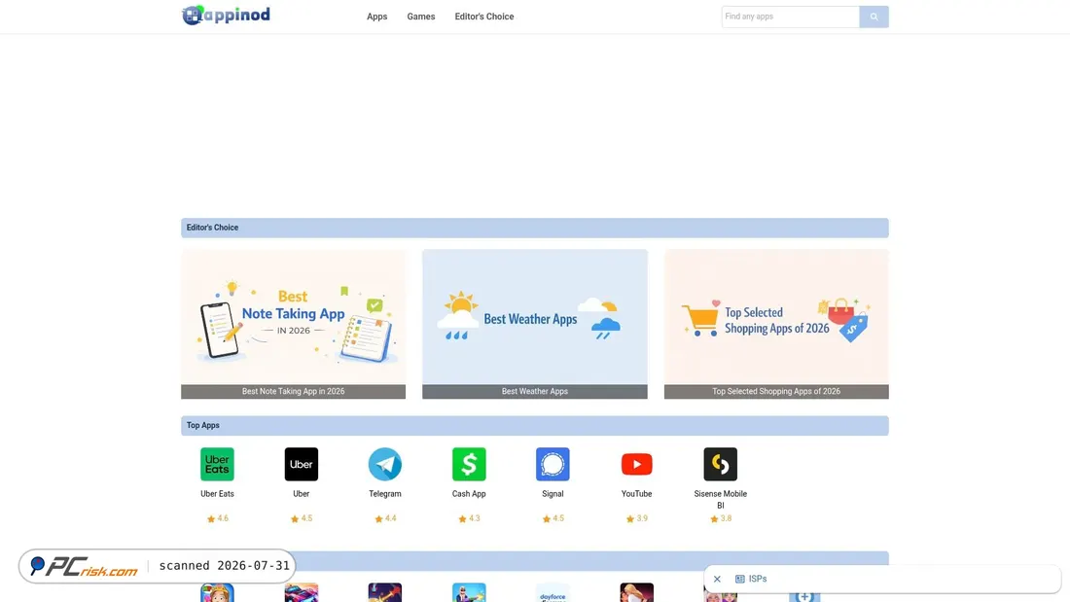Open the Sisense Mobile BI icon
The height and width of the screenshot is (602, 1070).
pyautogui.click(x=721, y=464)
